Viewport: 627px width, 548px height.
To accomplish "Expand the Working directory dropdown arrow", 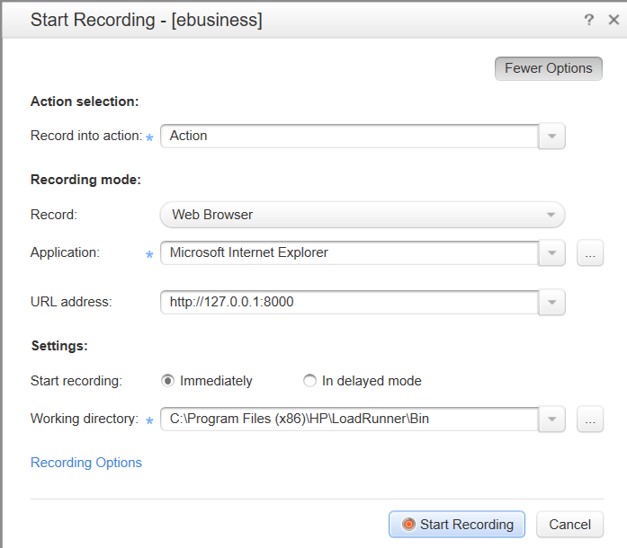I will click(551, 419).
